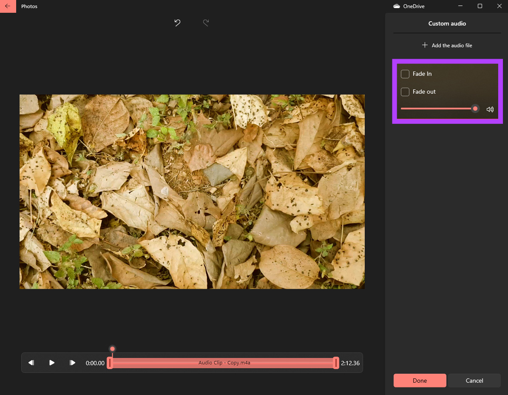Click the OneDrive cloud icon
The image size is (508, 395).
coord(397,6)
